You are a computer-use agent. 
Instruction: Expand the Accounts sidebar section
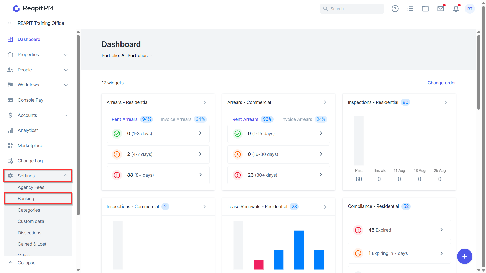pos(38,115)
